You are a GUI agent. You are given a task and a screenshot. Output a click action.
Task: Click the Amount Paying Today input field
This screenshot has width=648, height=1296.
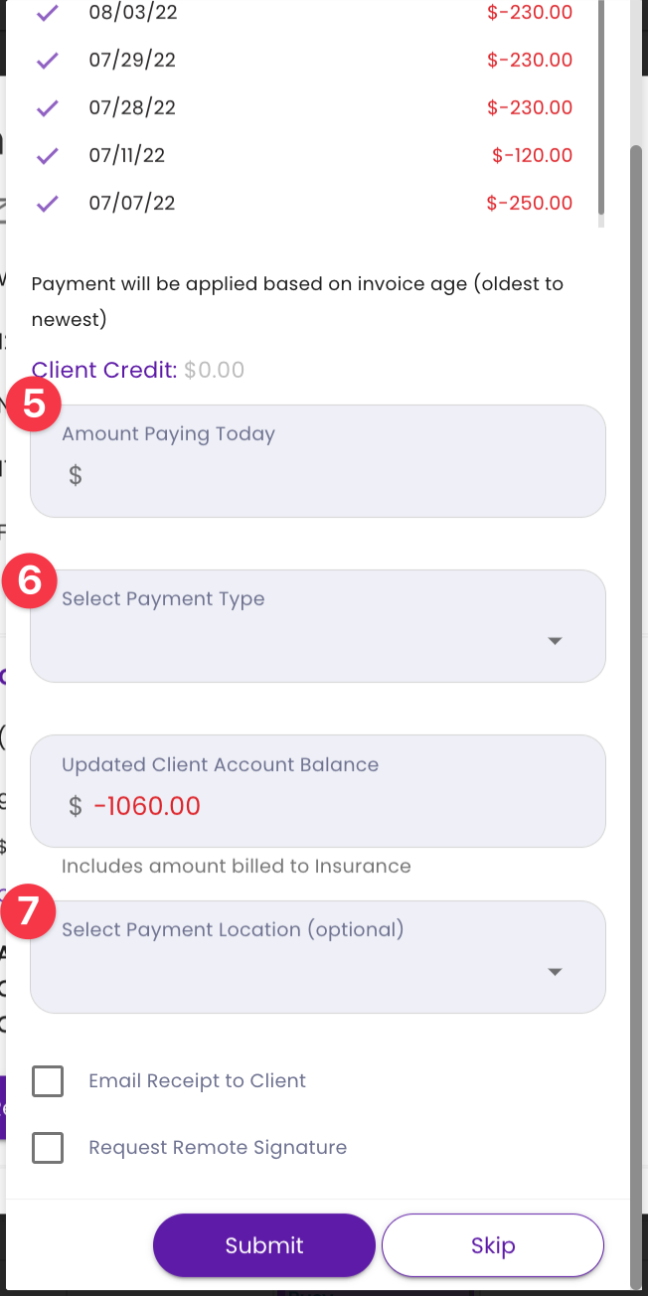[318, 474]
